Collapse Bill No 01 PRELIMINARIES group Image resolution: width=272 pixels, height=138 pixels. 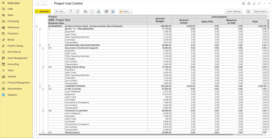click(x=40, y=29)
